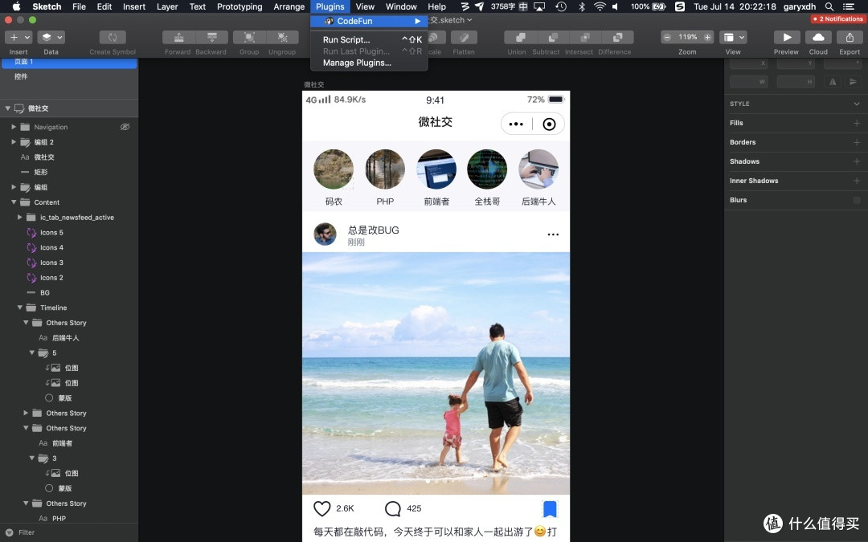Click the comment bubble icon on canvas
Viewport: 868px width, 542px height.
[x=393, y=508]
